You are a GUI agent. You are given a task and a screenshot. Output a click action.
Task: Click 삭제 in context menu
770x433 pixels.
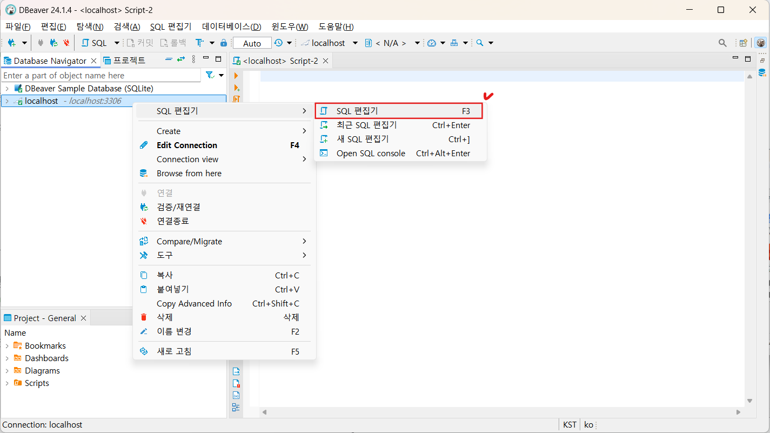click(x=224, y=317)
